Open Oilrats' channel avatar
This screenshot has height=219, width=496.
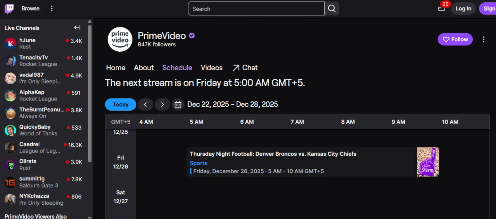click(10, 165)
